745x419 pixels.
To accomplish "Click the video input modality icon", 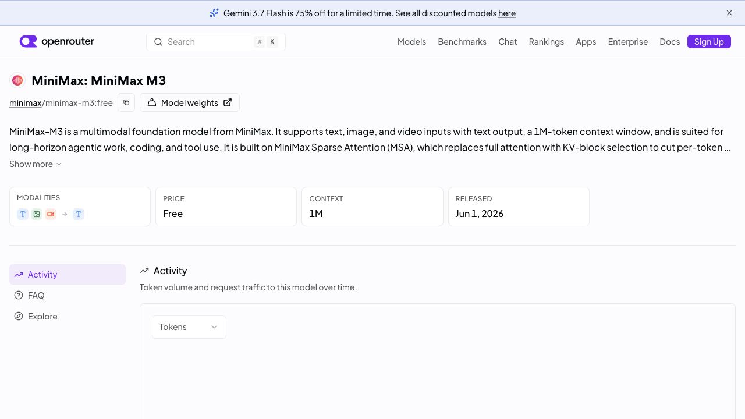I will pos(51,214).
